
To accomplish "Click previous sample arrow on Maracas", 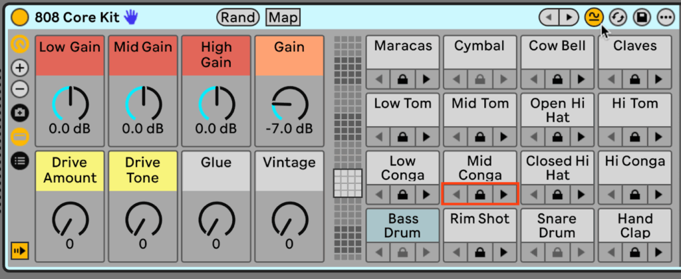I will coord(378,80).
